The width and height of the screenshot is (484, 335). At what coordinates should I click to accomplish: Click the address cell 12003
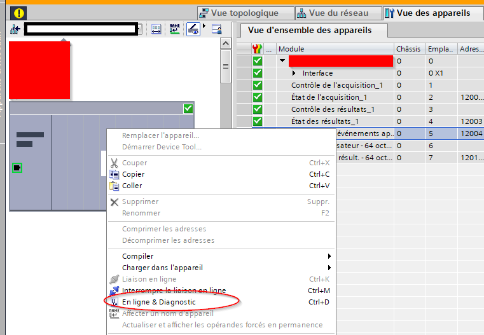471,121
